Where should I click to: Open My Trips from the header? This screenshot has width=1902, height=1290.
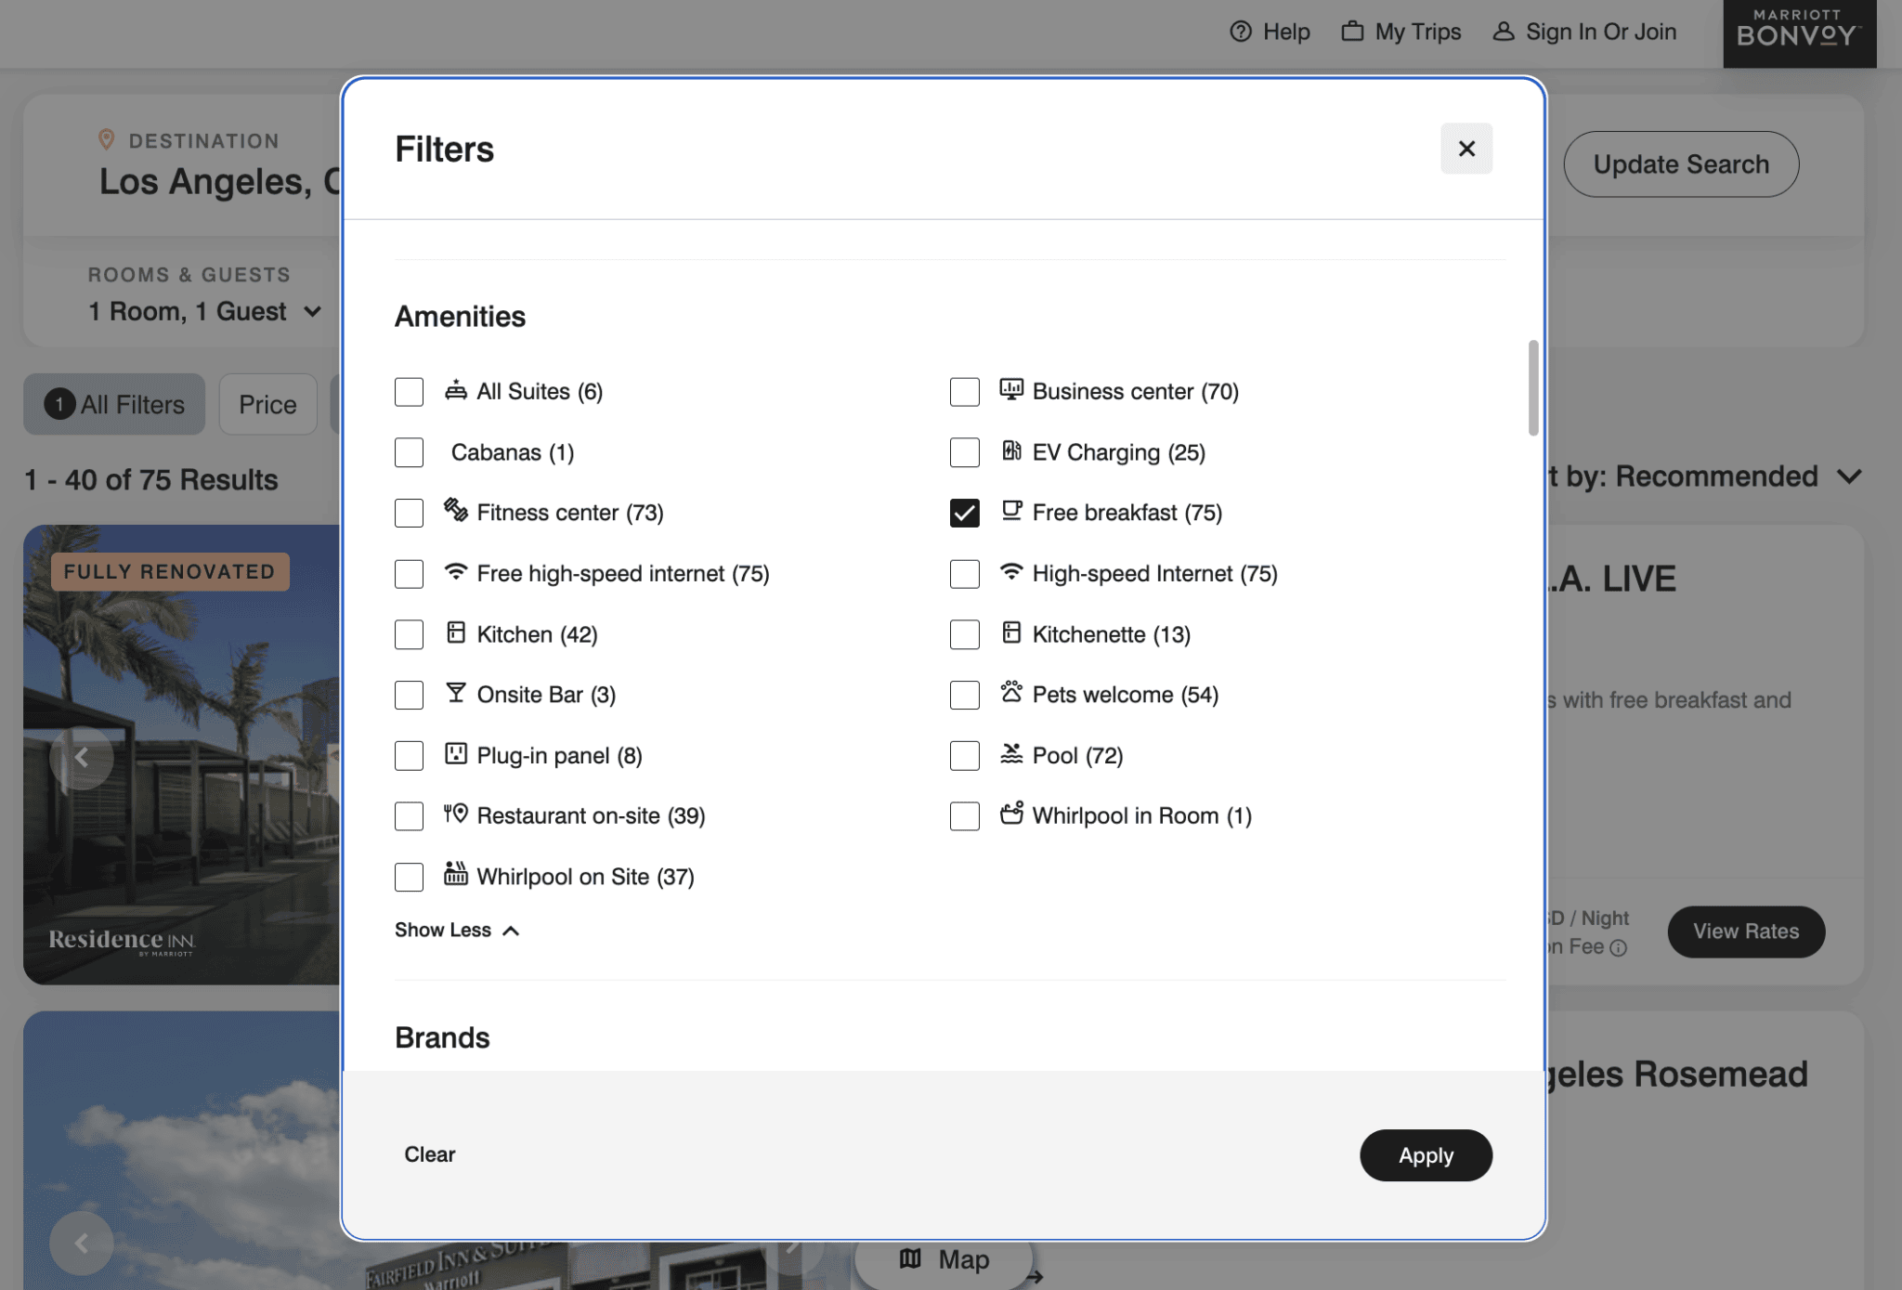click(1400, 31)
